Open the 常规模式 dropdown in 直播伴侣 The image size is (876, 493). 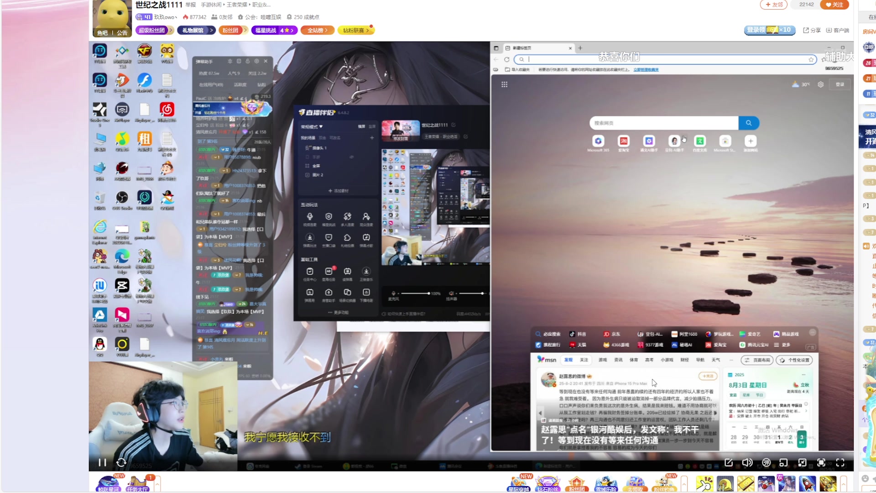(312, 126)
